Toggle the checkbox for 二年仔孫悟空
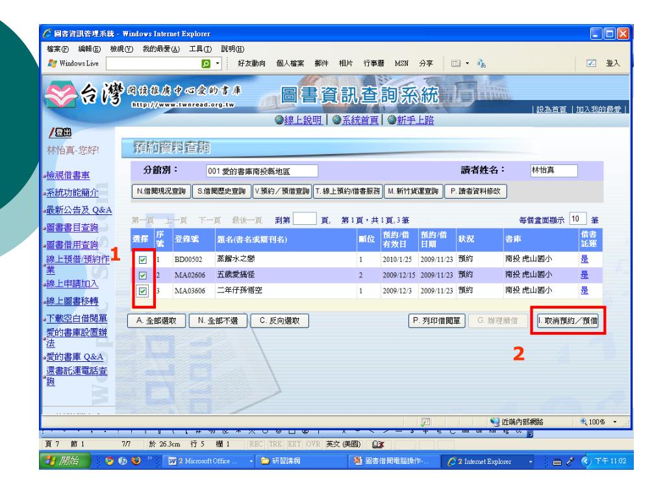Viewport: 665px width, 499px height. 142,291
